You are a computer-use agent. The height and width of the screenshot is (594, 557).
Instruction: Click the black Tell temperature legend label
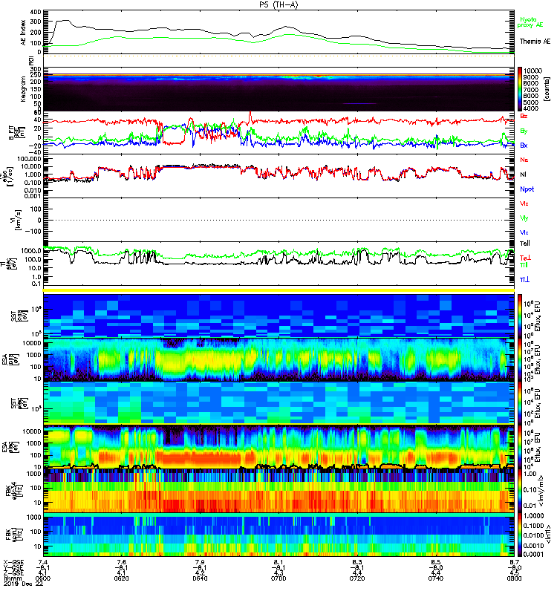[525, 244]
